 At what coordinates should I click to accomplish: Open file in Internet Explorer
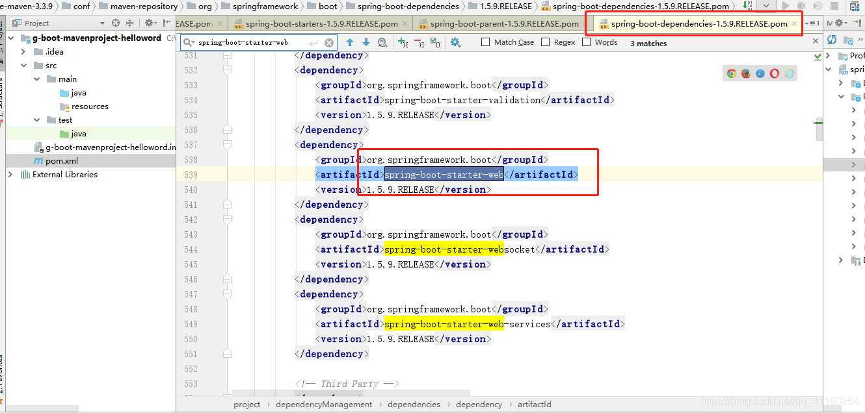coord(789,73)
